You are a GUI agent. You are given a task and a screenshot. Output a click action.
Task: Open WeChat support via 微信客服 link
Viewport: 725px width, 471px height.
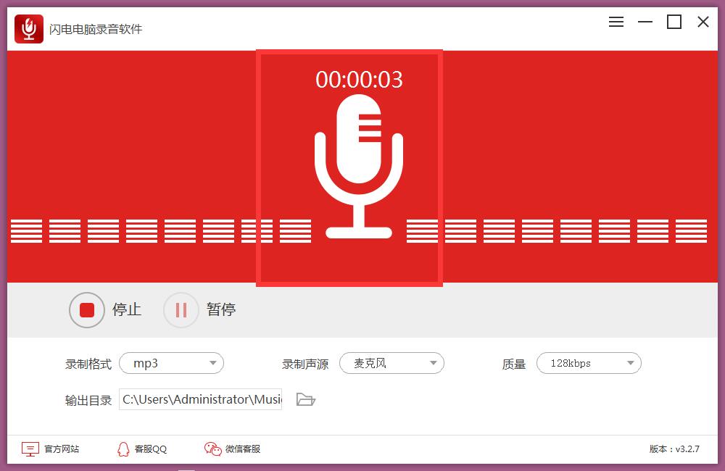pyautogui.click(x=243, y=449)
